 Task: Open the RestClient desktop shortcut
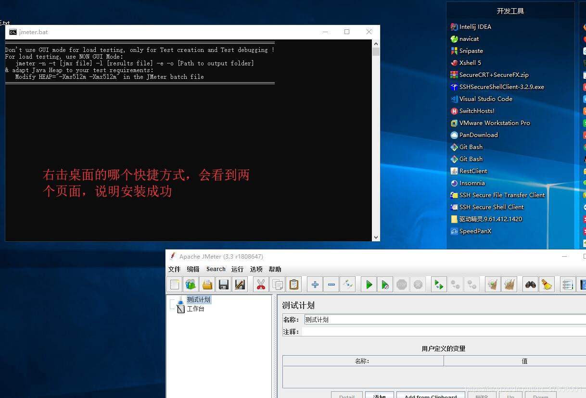(469, 171)
